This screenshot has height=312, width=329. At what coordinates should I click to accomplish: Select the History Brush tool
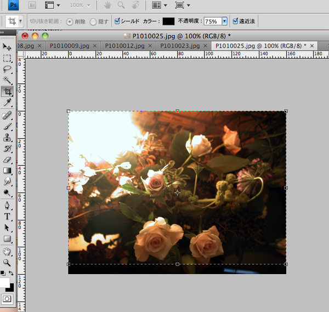click(7, 149)
